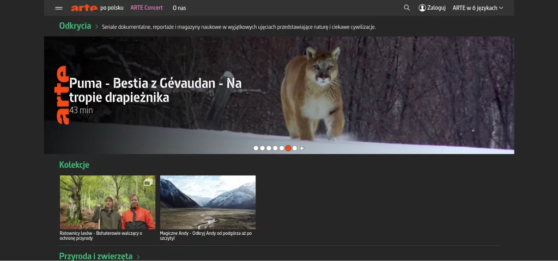Open Ratownicy lasów collection thumbnail
Image resolution: width=558 pixels, height=261 pixels.
click(x=107, y=202)
